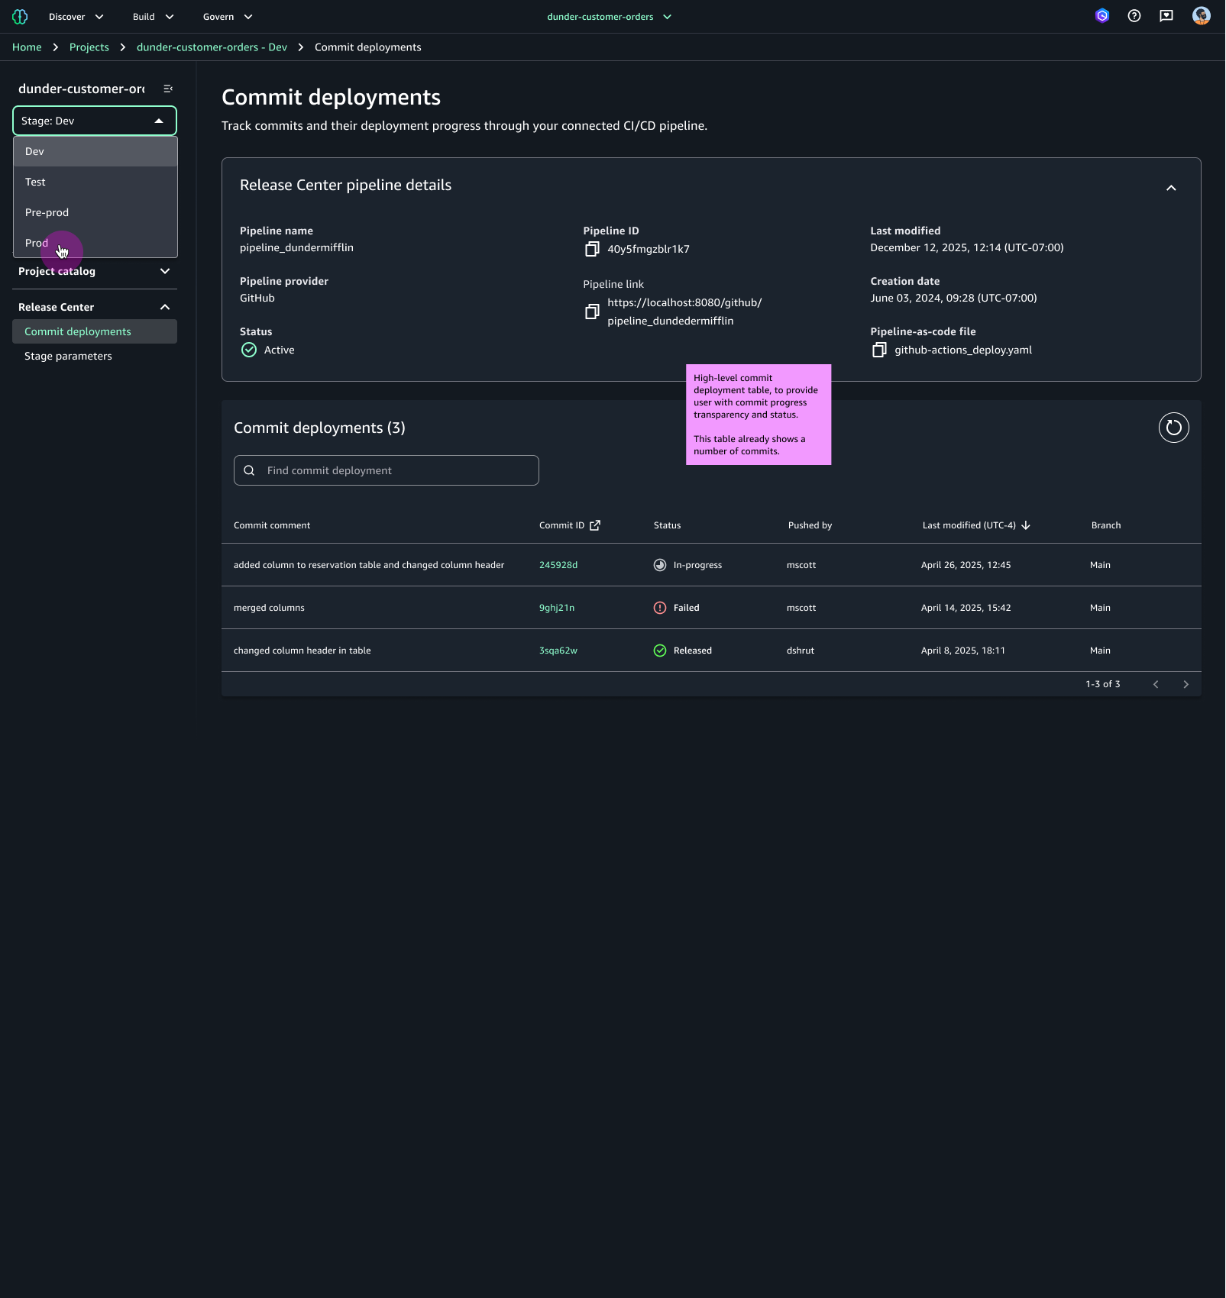The image size is (1226, 1298).
Task: Copy the pipeline link URL
Action: 591,312
